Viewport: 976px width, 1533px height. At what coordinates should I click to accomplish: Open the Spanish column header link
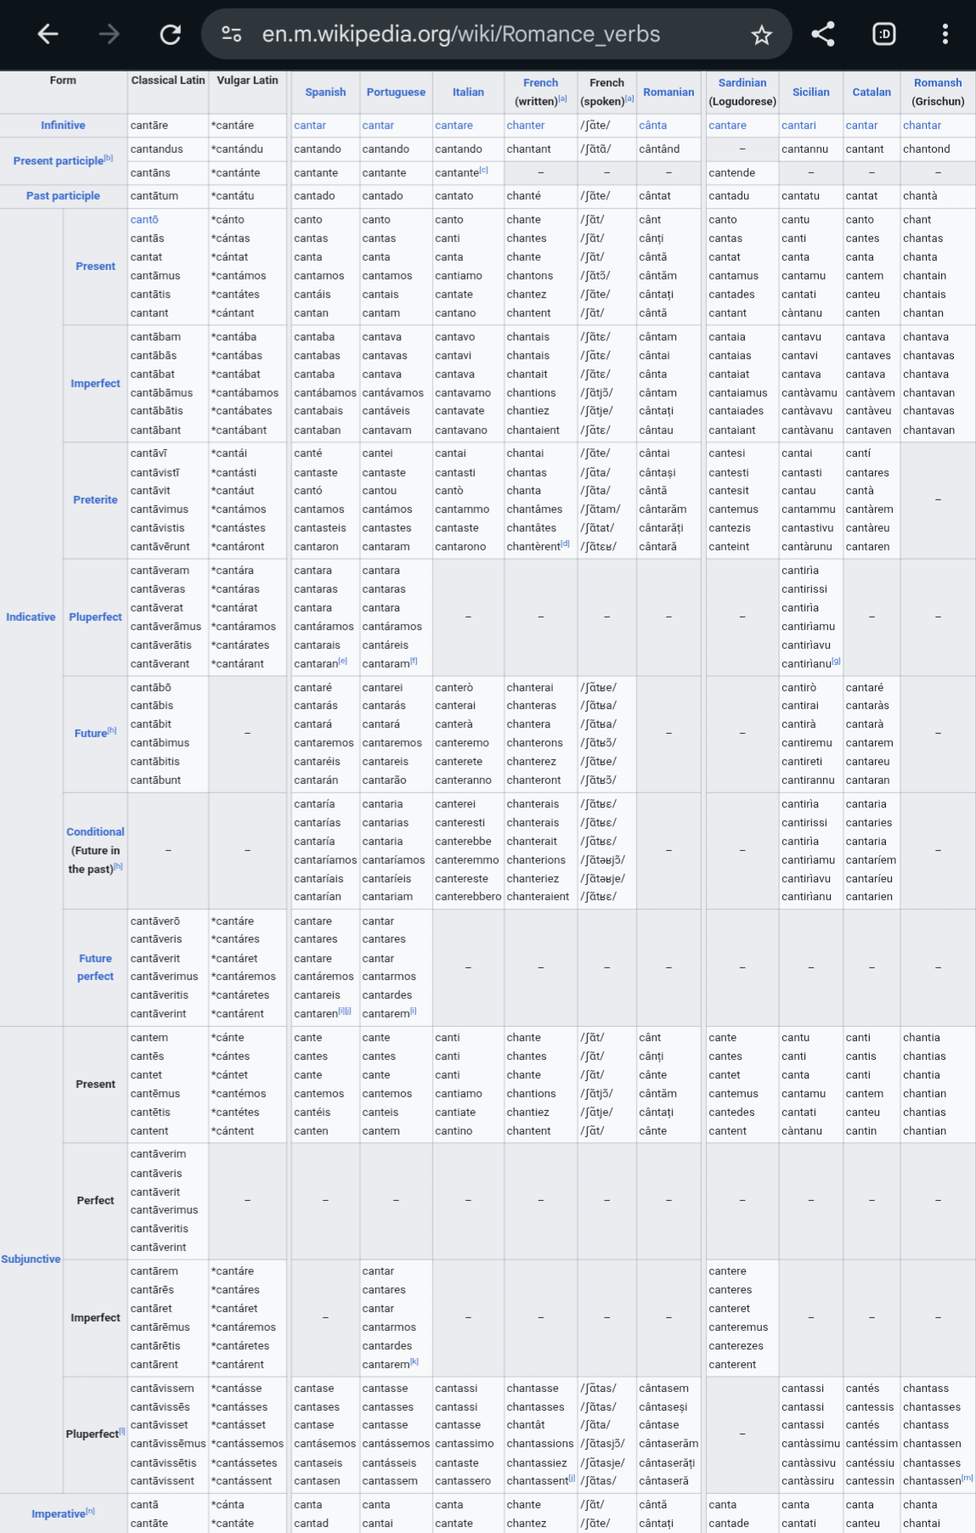pos(325,92)
